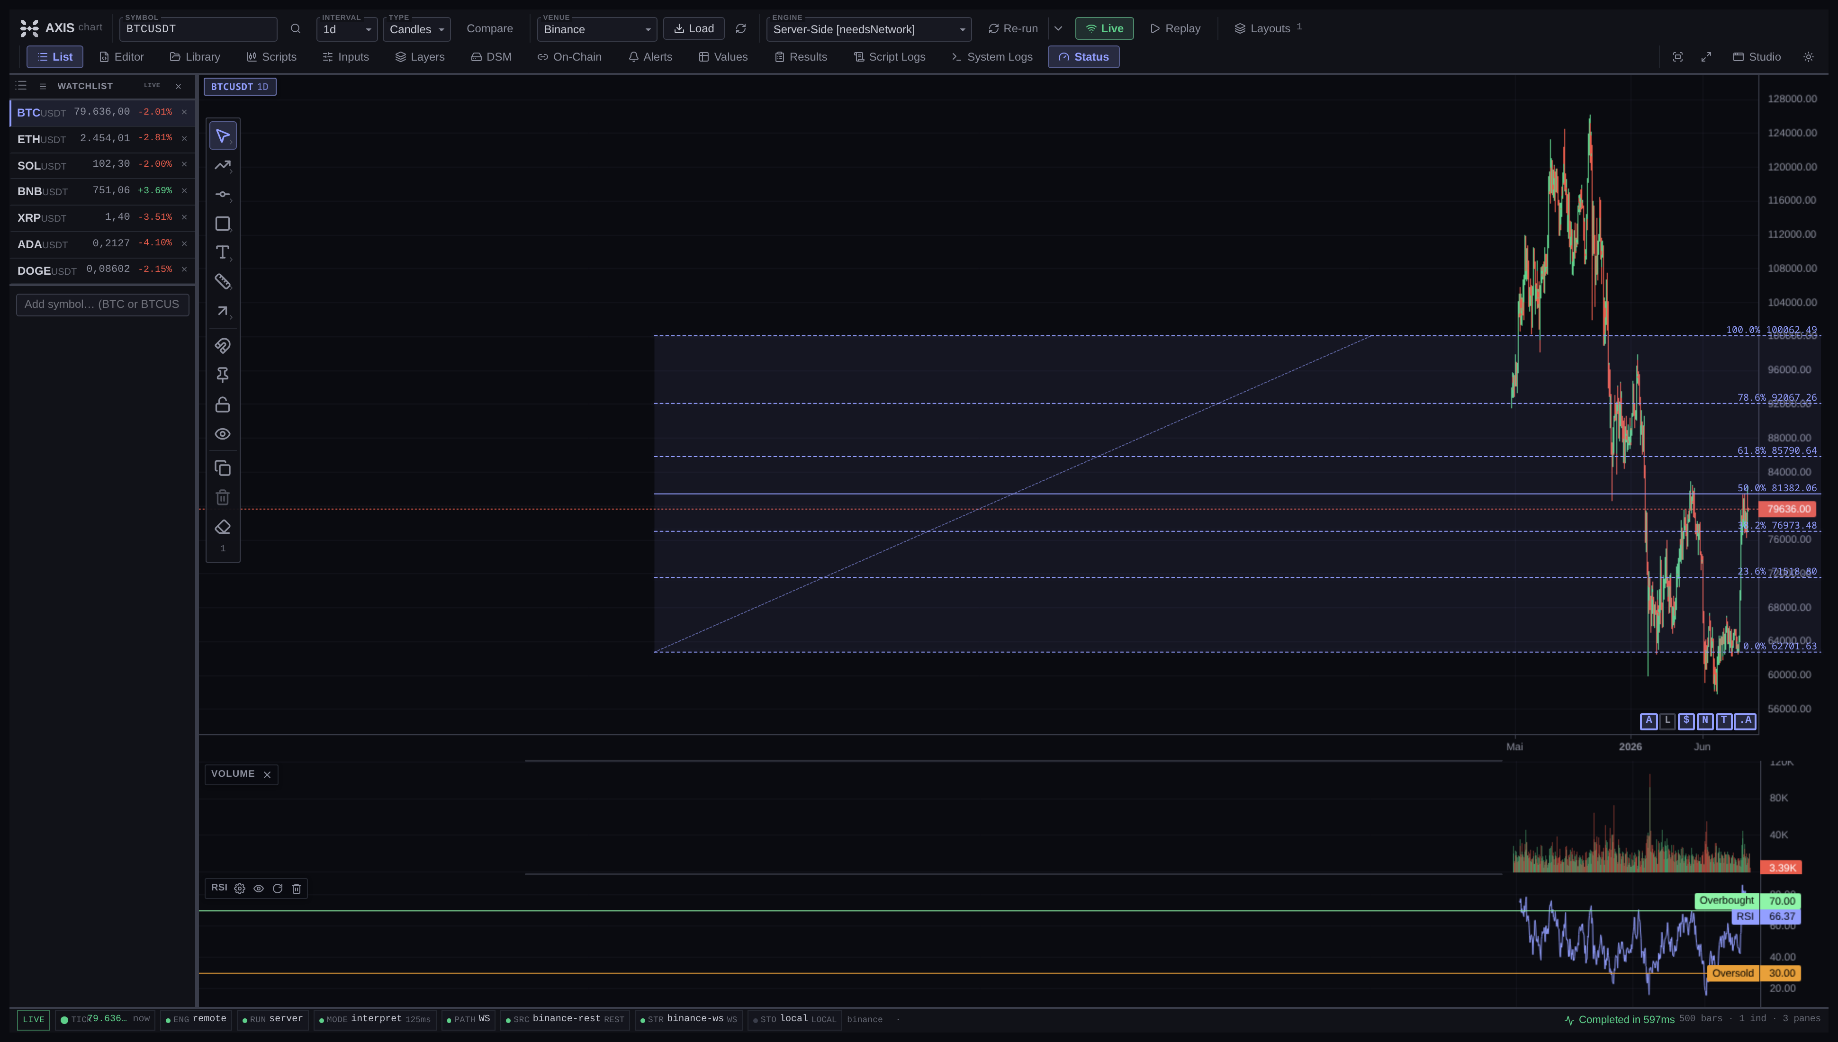The image size is (1838, 1042).
Task: Toggle the Live mode button
Action: click(1104, 28)
